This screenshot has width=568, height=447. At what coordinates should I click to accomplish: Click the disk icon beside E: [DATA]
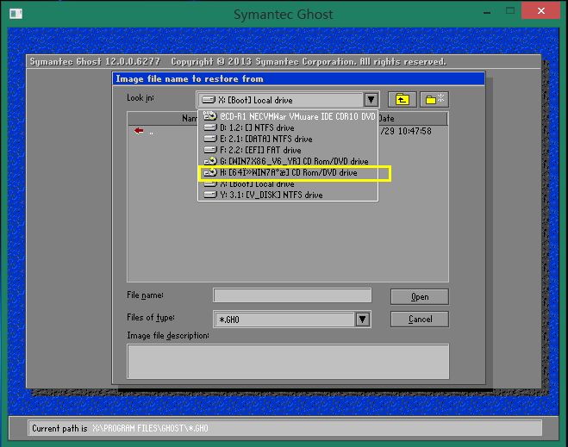pos(210,139)
